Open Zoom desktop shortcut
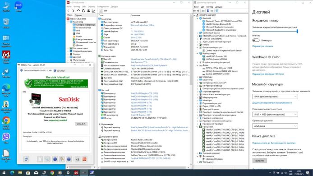Viewport: 313px width, 176px height. click(x=18, y=7)
